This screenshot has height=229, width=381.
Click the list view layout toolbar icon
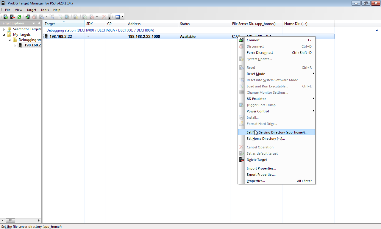(118, 17)
